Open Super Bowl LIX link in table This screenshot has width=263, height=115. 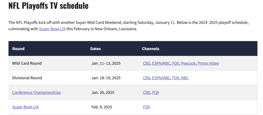[x=25, y=107]
